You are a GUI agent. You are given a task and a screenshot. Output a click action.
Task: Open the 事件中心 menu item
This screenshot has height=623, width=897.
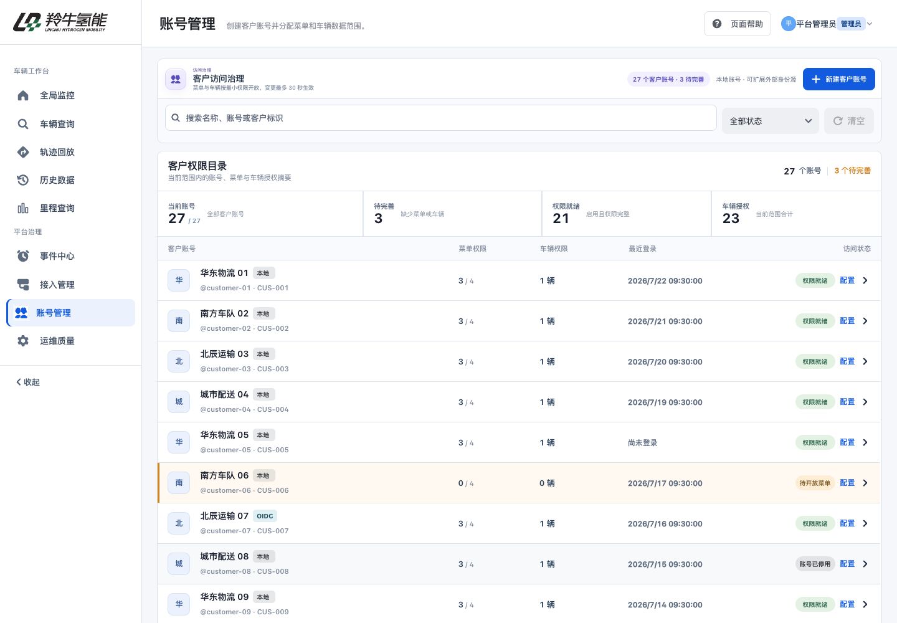pos(71,256)
